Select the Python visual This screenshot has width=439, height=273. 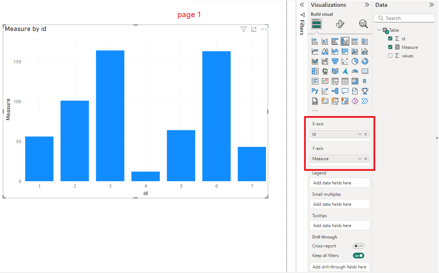click(x=315, y=91)
